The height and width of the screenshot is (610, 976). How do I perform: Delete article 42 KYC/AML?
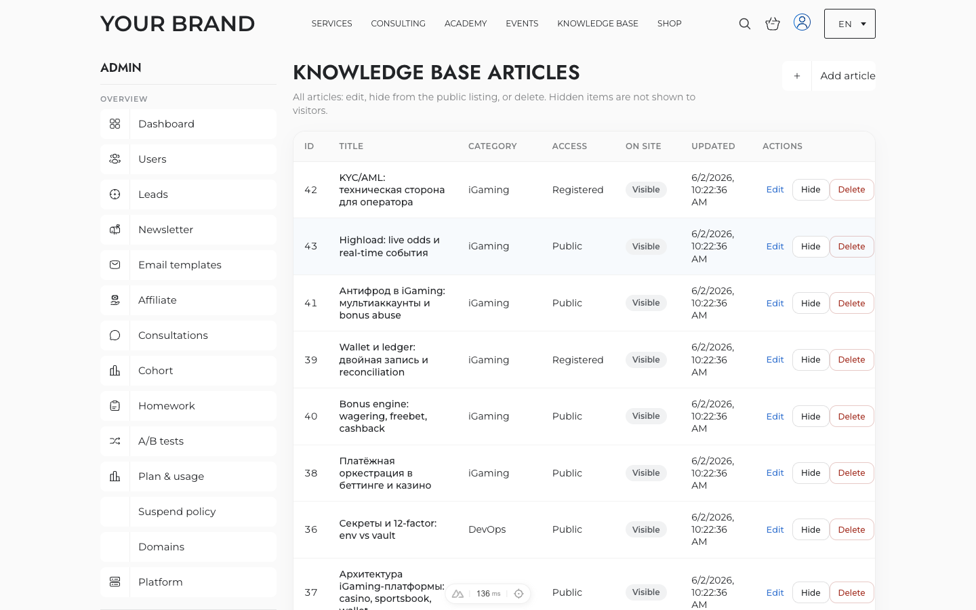point(851,190)
